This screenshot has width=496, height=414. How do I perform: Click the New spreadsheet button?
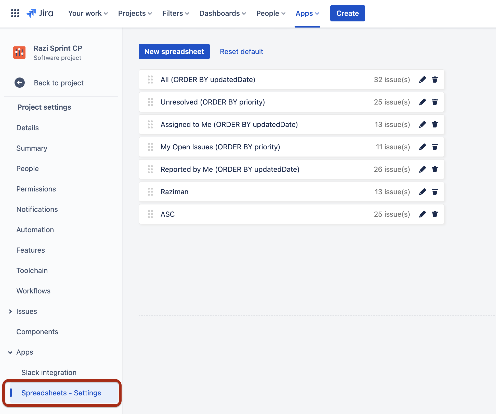pyautogui.click(x=174, y=51)
